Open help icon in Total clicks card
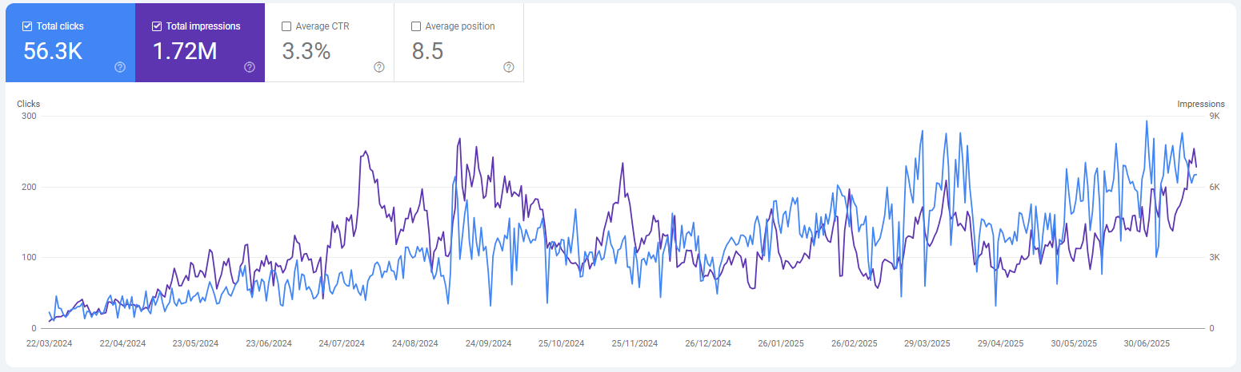Viewport: 1241px width, 372px height. pos(120,67)
